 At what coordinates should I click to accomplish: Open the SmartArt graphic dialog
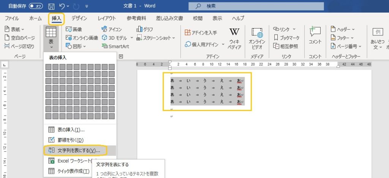point(115,46)
